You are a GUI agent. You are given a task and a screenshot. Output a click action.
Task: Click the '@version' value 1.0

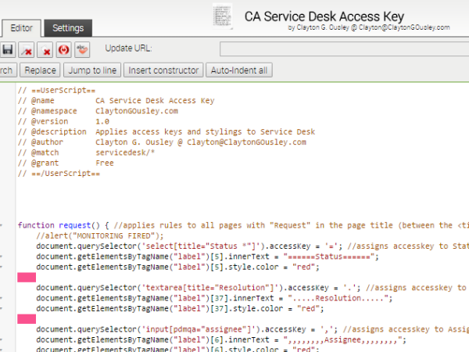point(102,121)
